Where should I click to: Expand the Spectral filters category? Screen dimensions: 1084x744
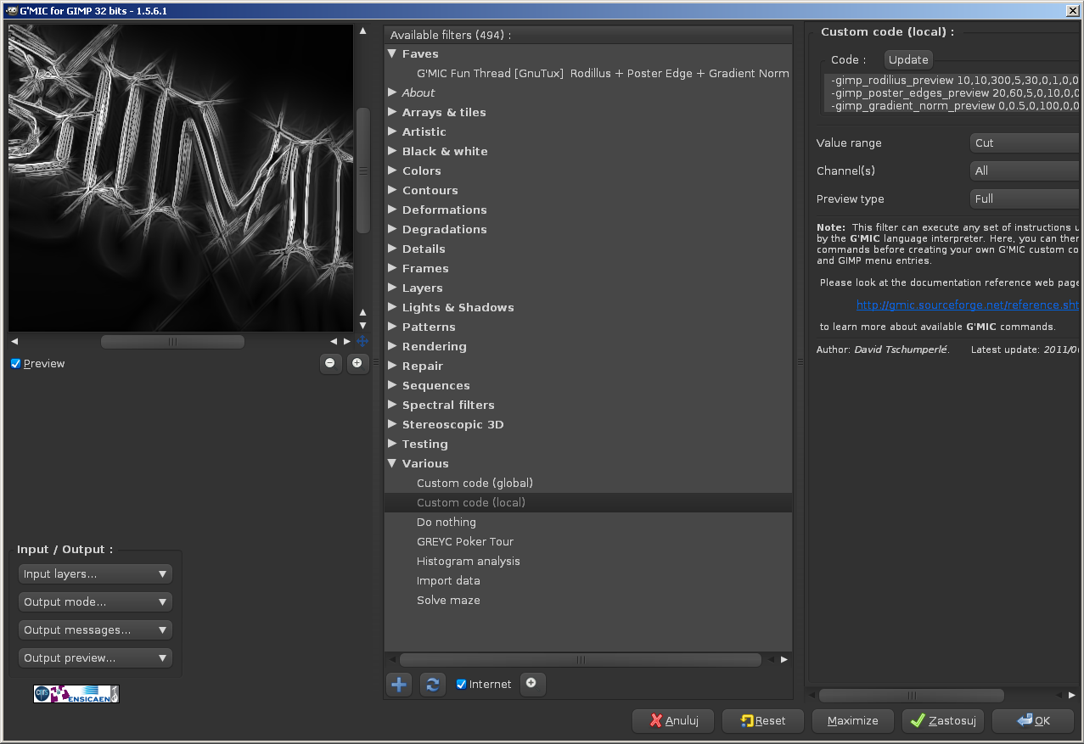(392, 405)
